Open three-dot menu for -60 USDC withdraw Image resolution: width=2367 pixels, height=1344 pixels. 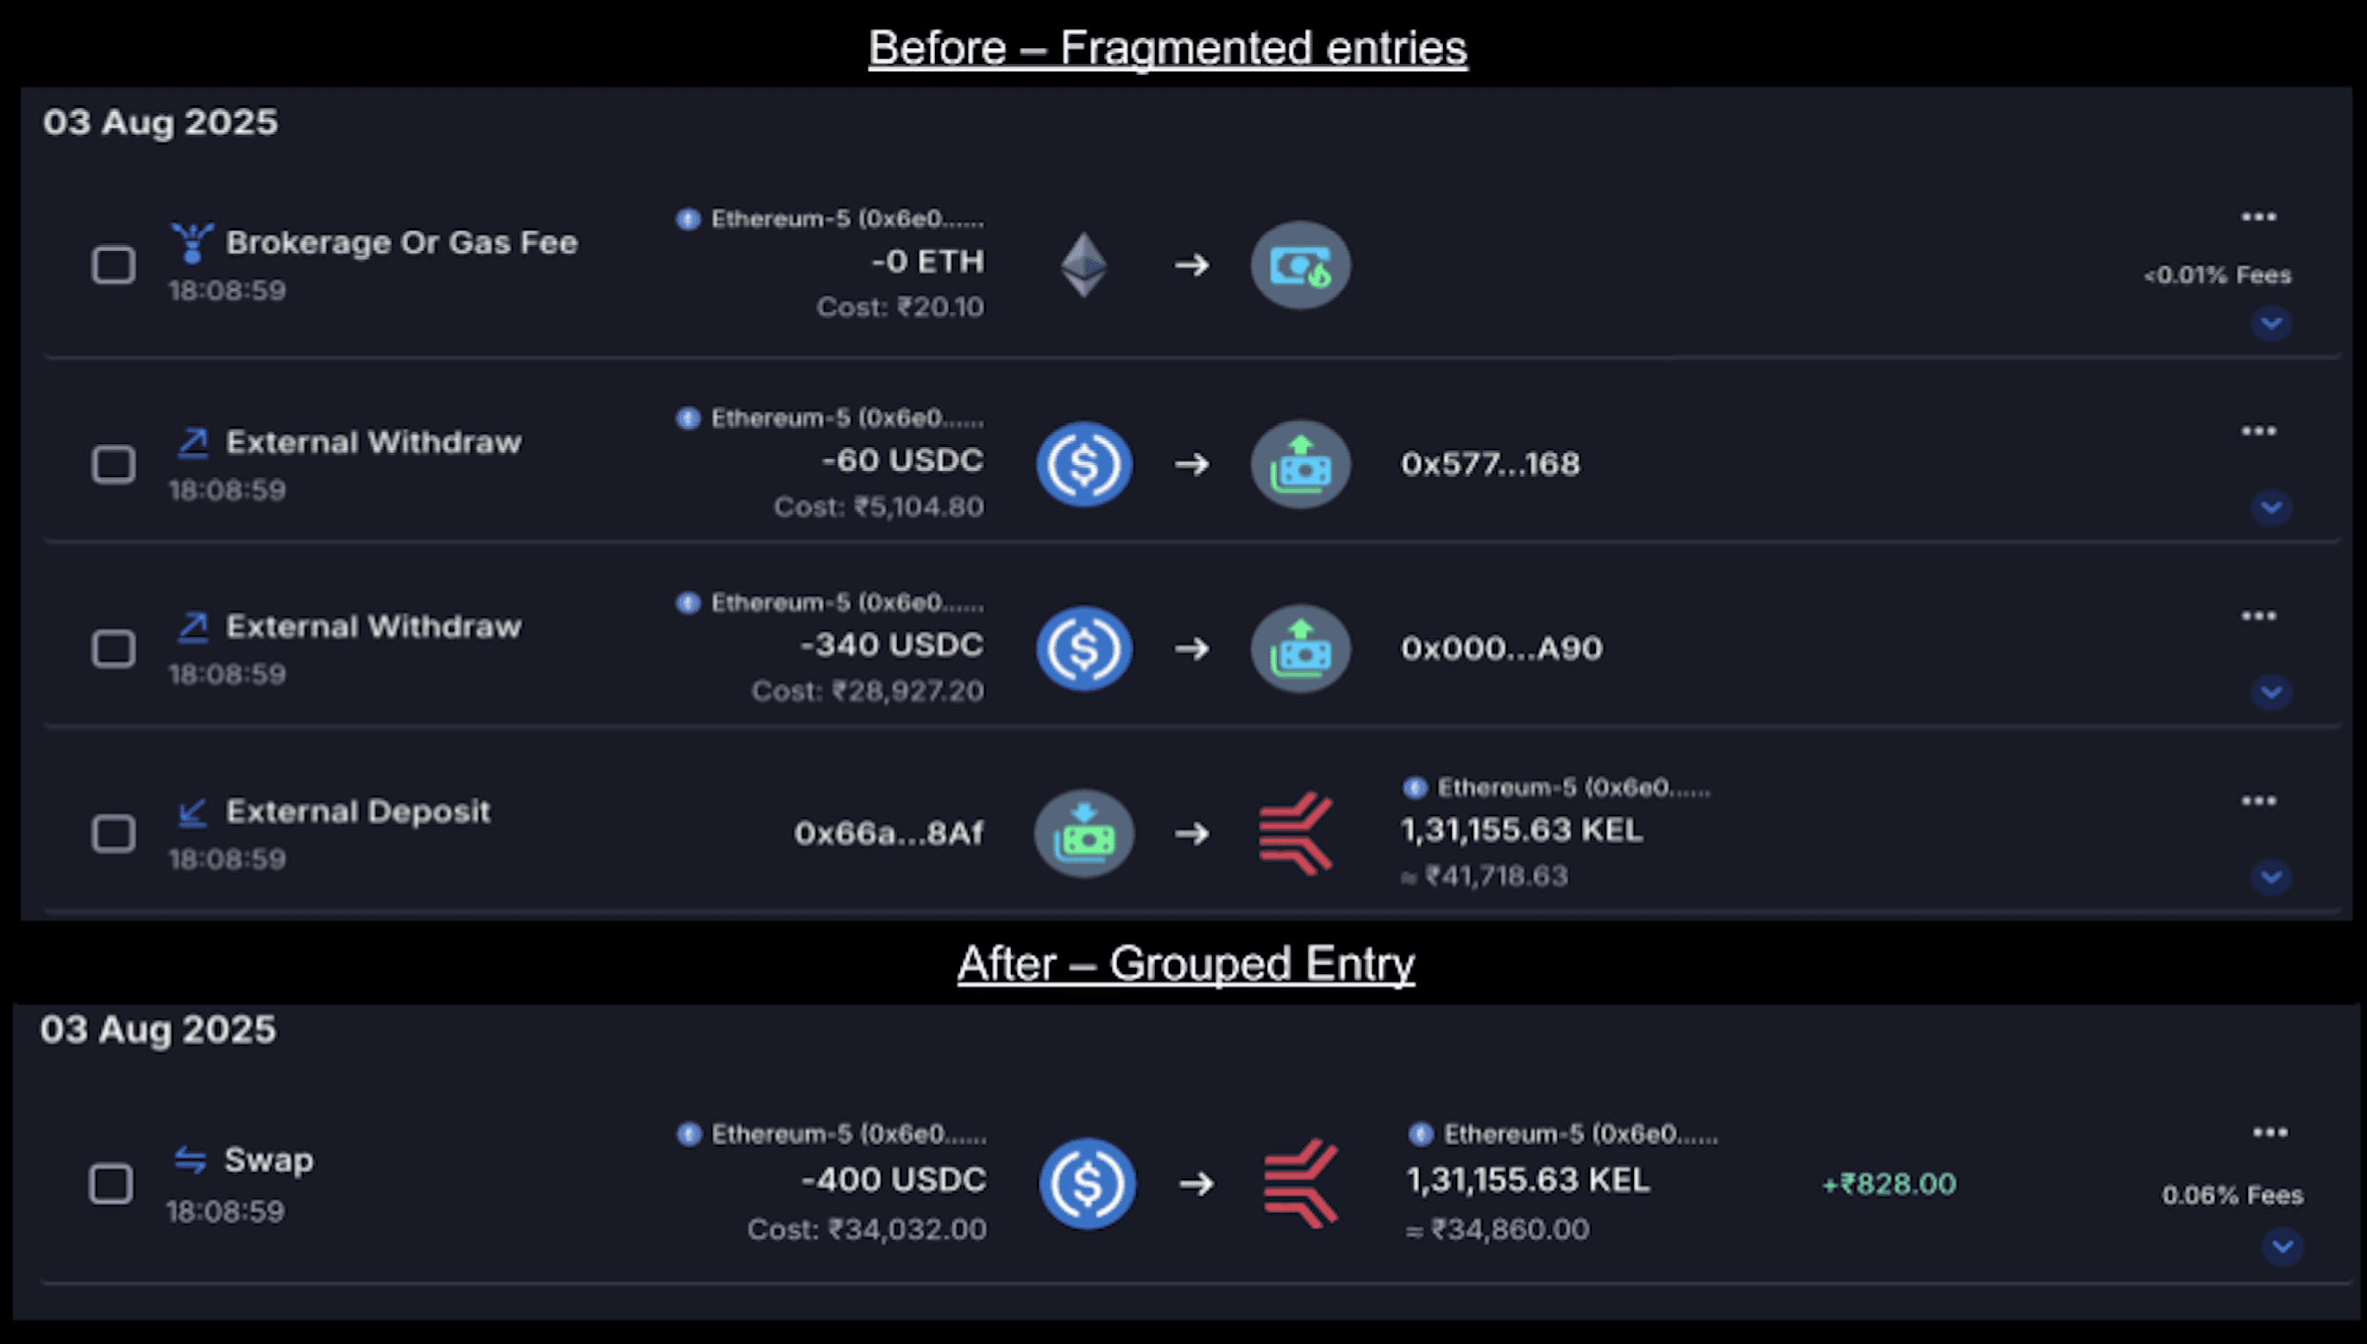pyautogui.click(x=2258, y=431)
